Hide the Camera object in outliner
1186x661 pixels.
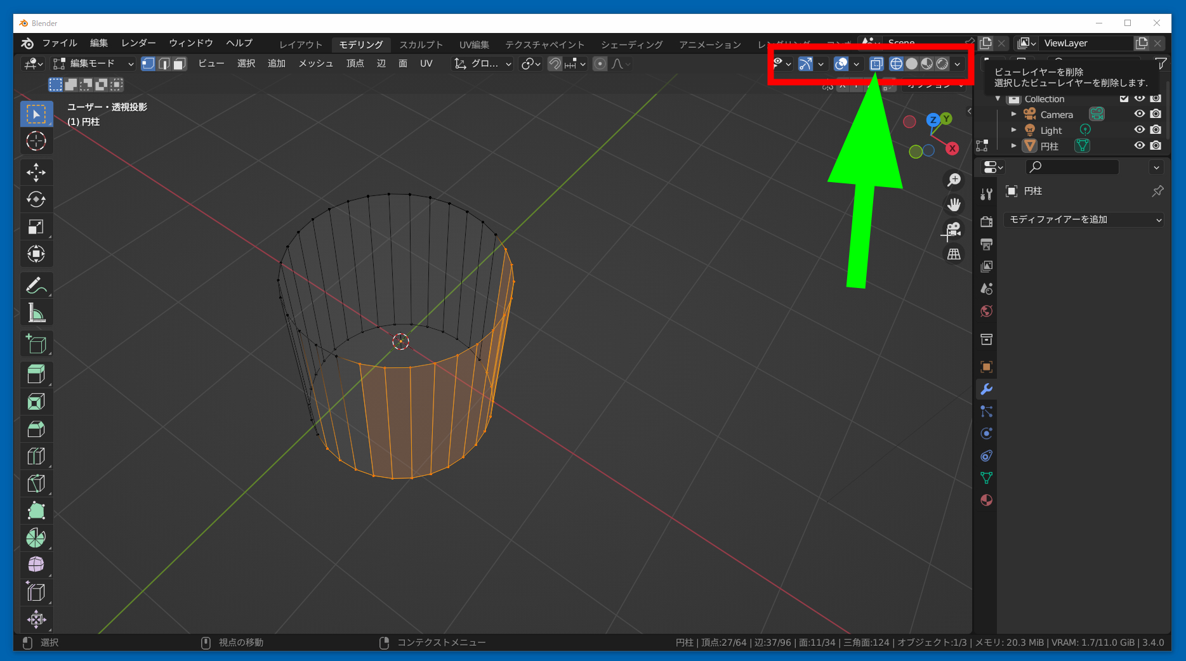1140,114
